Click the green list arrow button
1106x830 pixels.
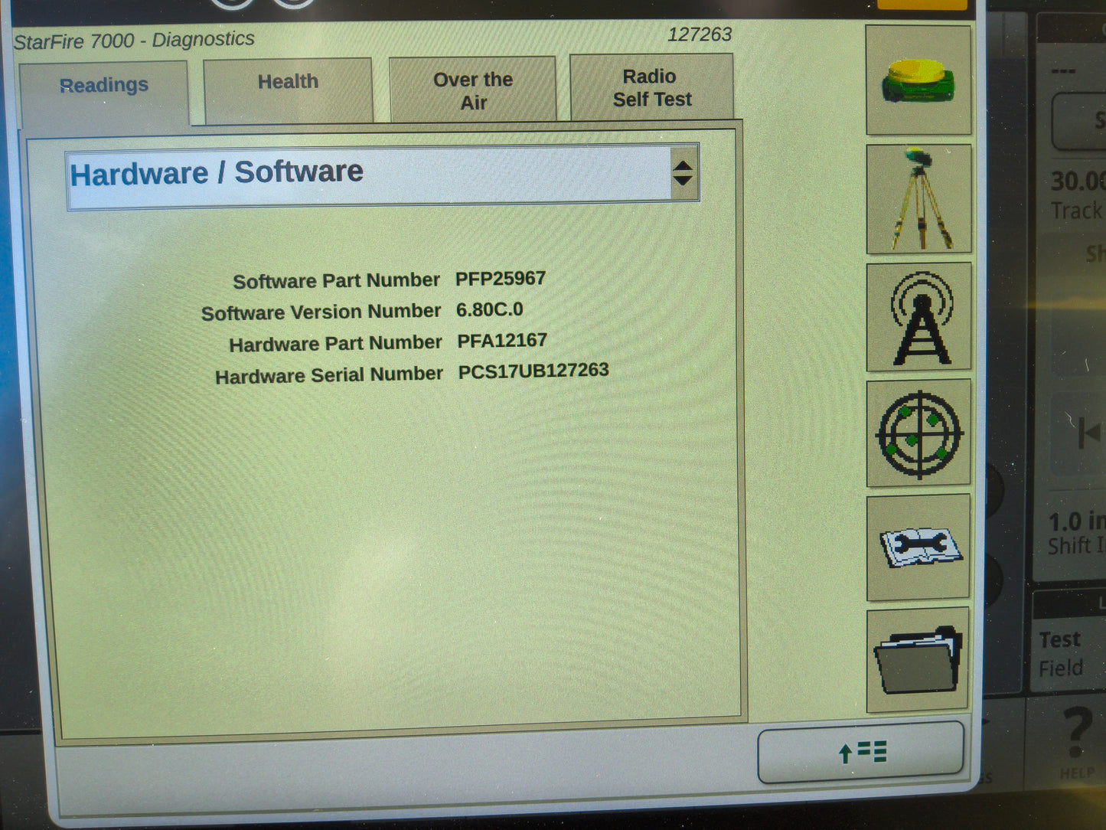tap(860, 753)
